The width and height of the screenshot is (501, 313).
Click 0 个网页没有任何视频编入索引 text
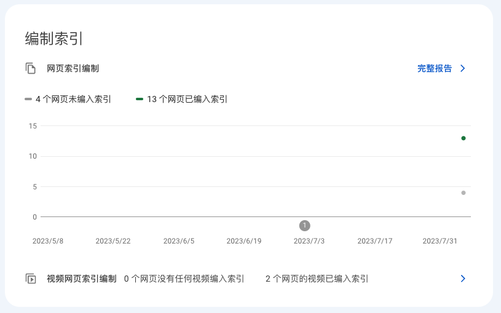[184, 279]
